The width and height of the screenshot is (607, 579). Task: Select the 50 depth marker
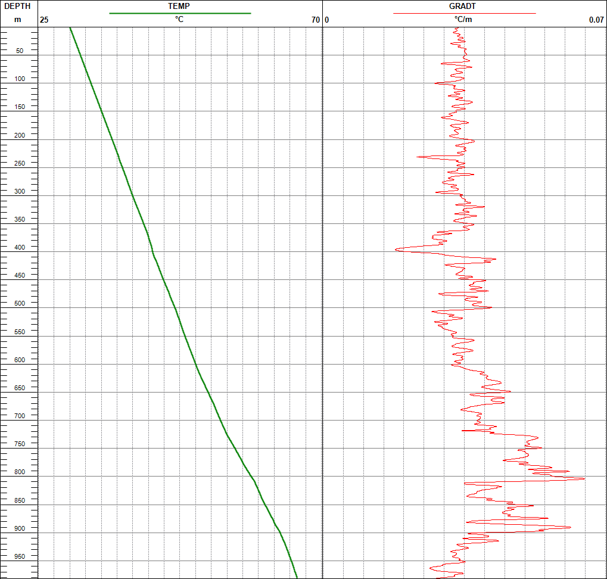point(20,51)
